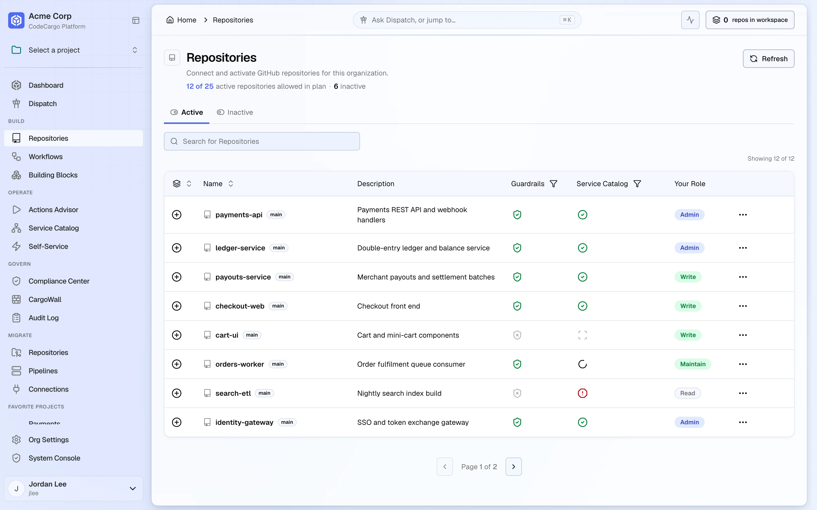Open more actions for checkout-web

point(743,306)
